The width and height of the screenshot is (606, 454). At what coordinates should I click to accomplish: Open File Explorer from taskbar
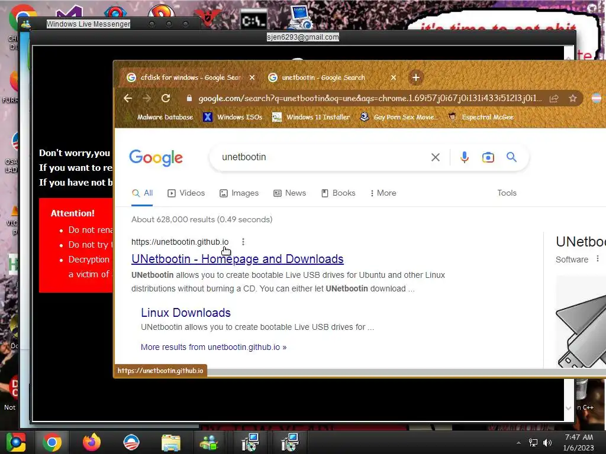click(170, 443)
